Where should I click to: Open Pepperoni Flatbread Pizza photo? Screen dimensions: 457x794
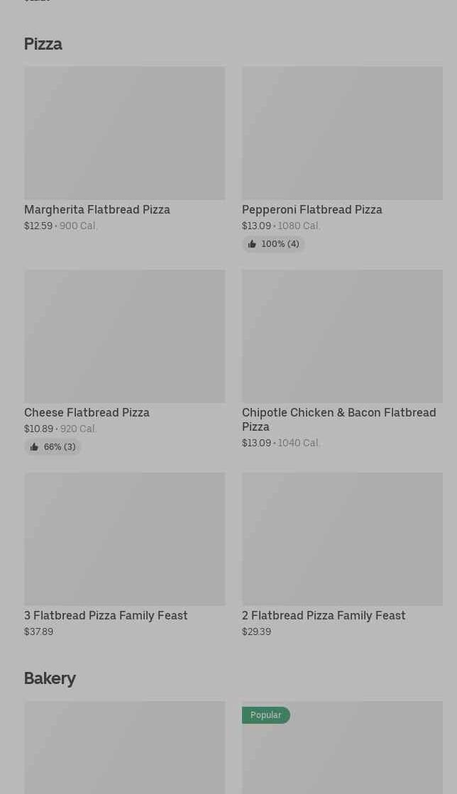(x=342, y=133)
